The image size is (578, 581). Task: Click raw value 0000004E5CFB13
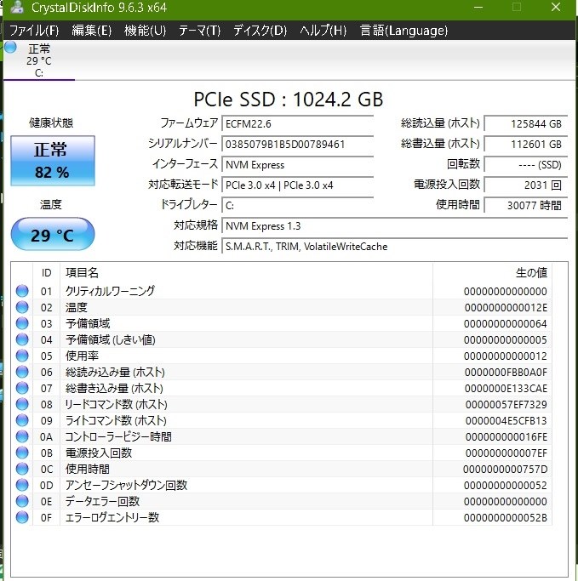pyautogui.click(x=506, y=421)
